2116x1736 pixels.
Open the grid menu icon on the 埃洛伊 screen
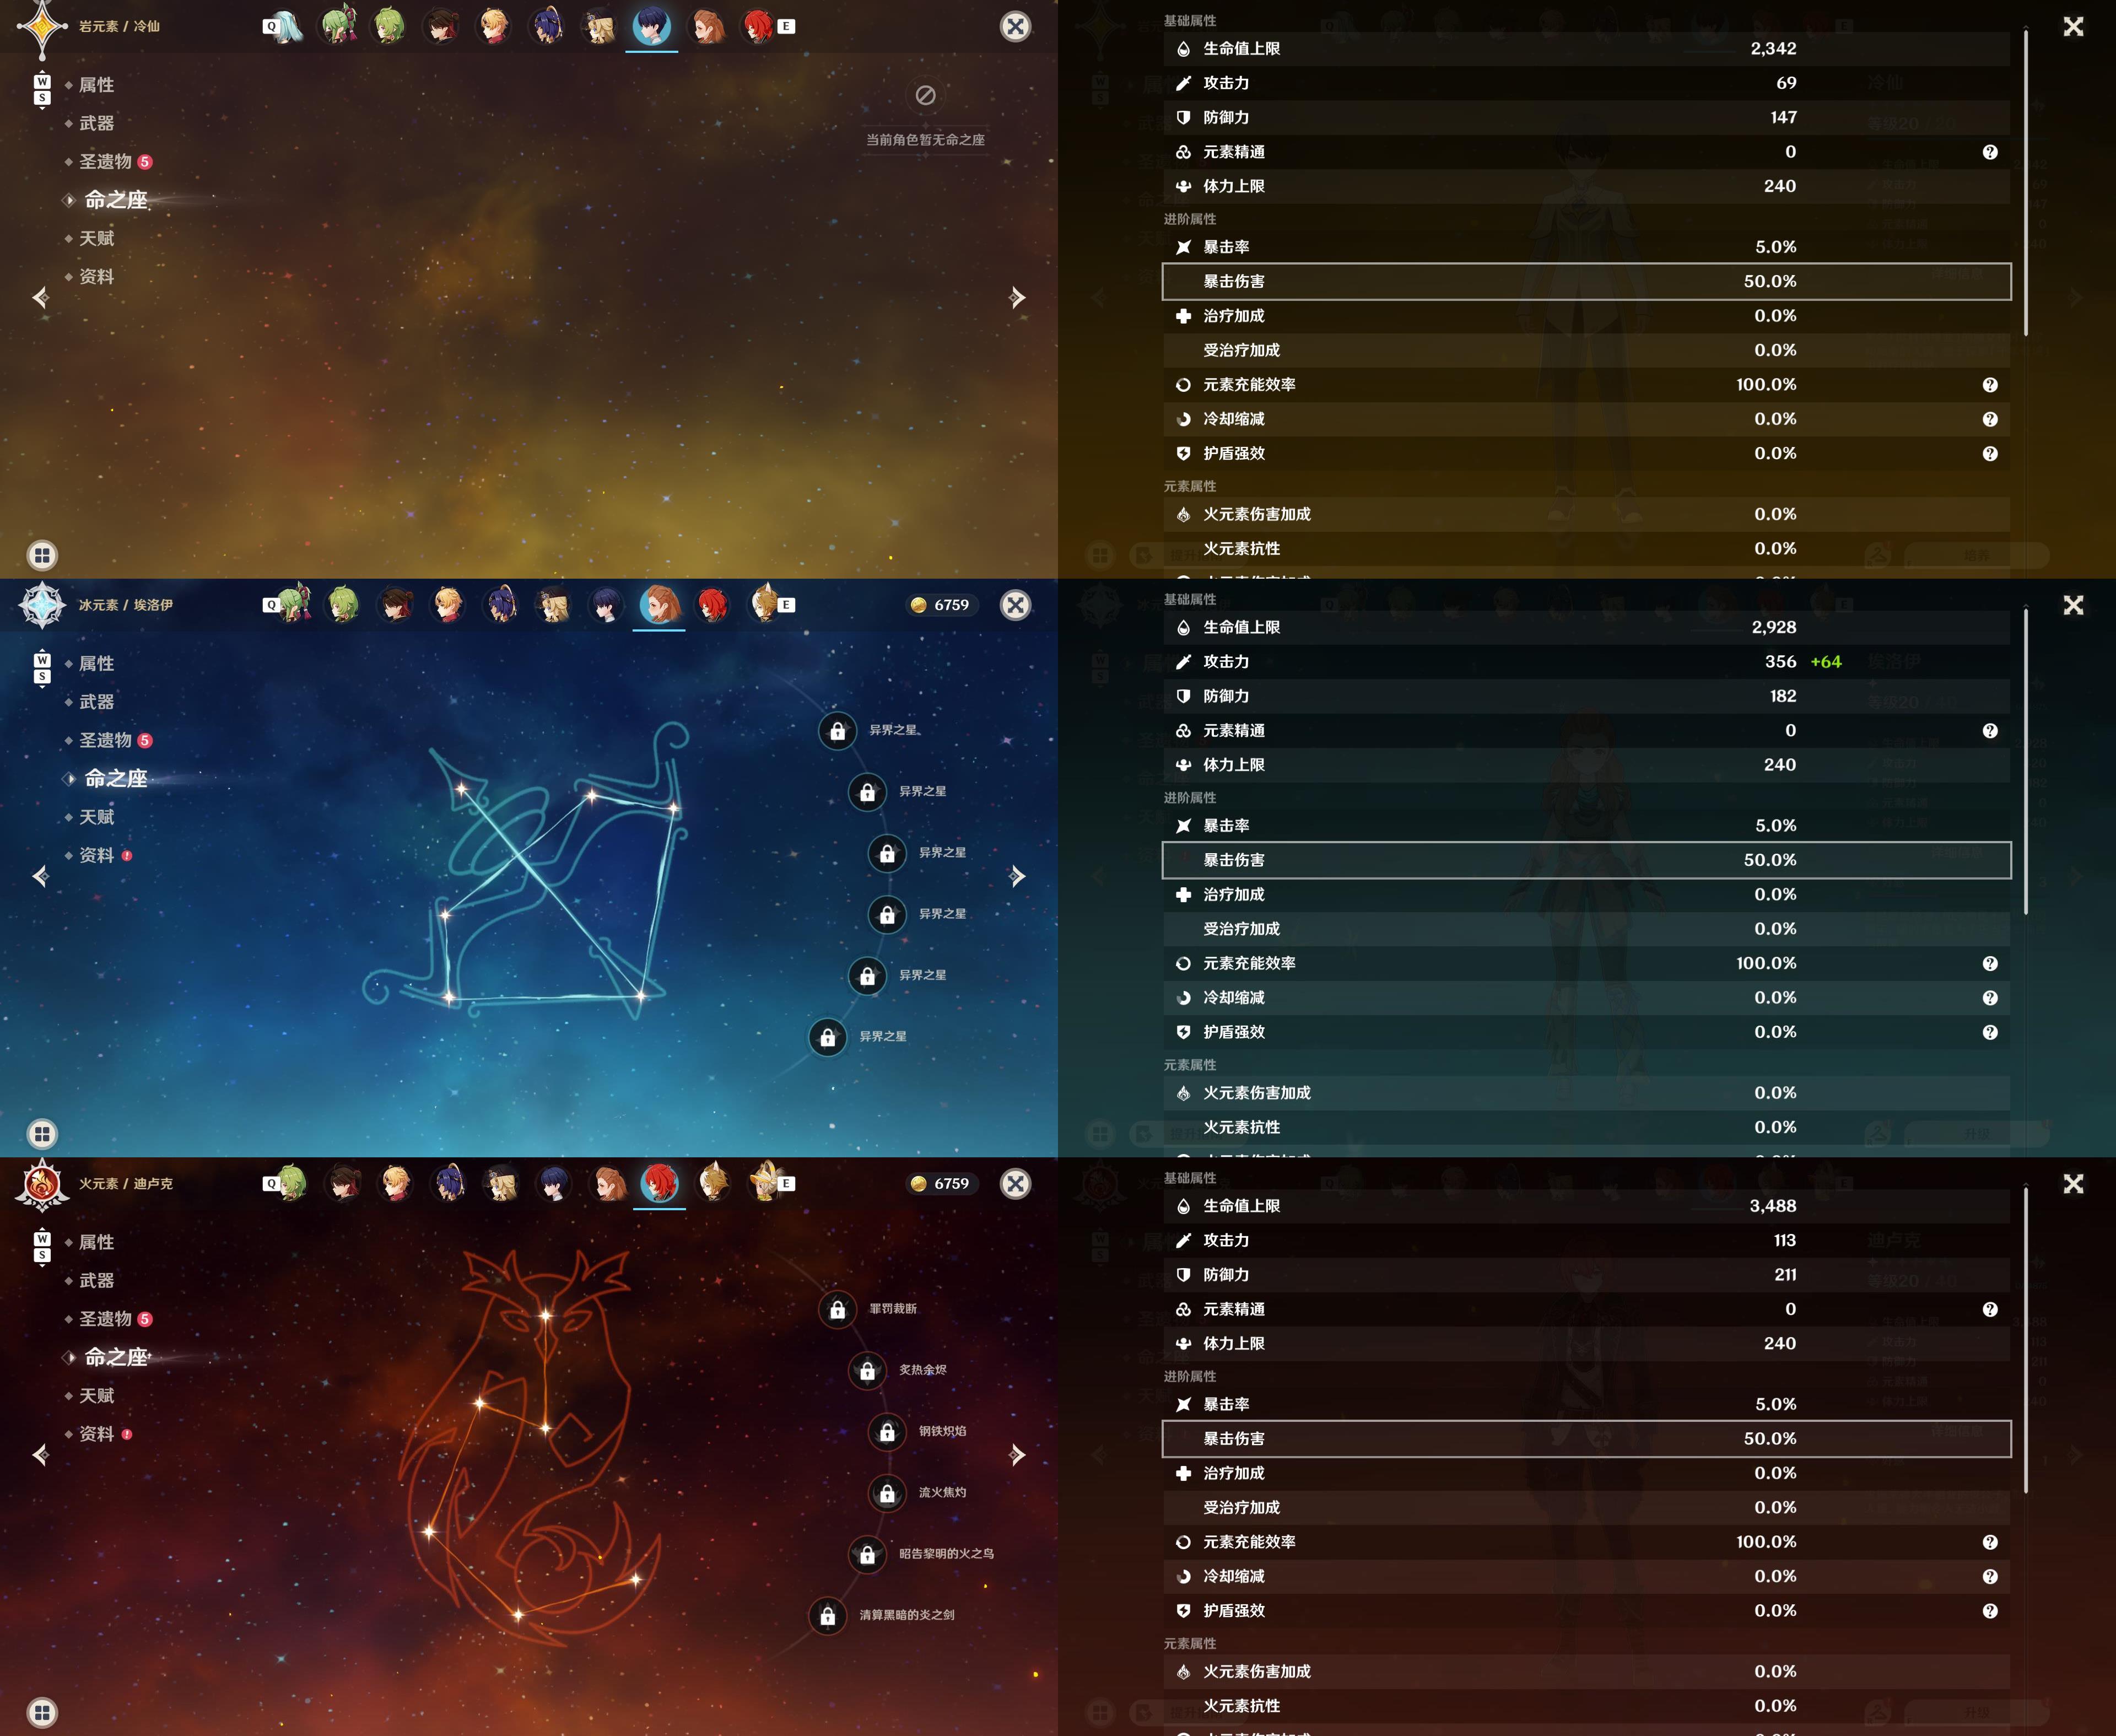[42, 1134]
